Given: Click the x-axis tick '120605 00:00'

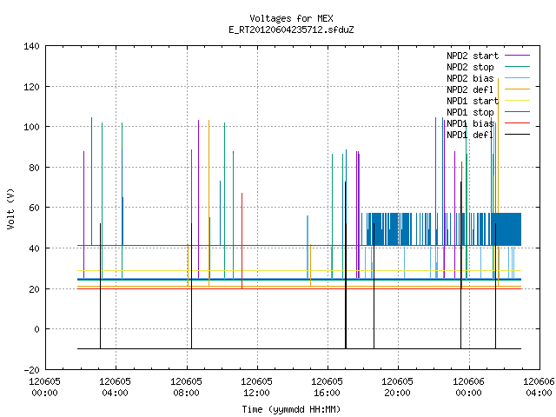Looking at the screenshot, I should (x=44, y=387).
